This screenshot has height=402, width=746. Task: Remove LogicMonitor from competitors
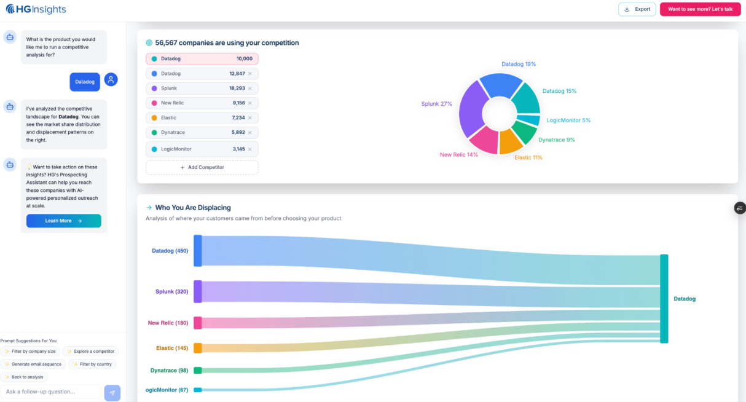tap(249, 149)
